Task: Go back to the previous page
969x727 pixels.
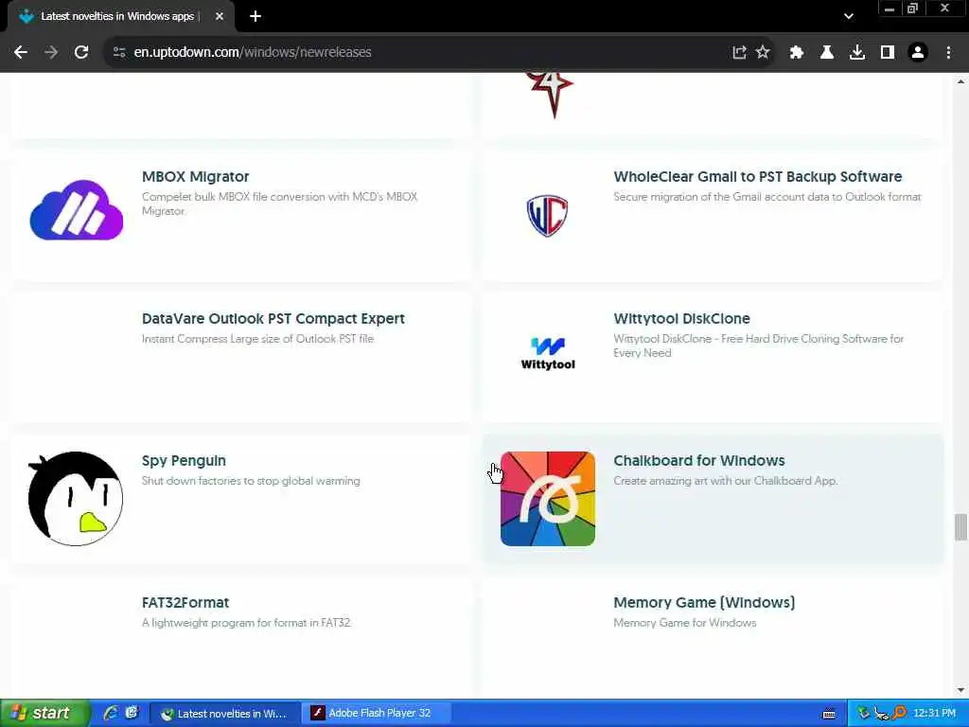Action: (21, 53)
